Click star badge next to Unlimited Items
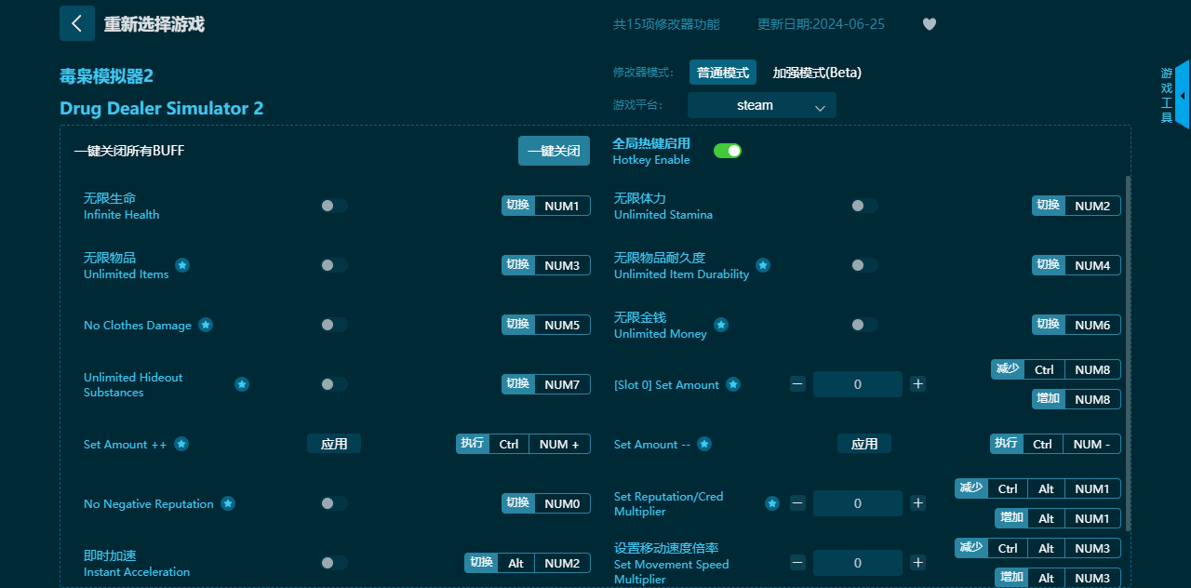This screenshot has width=1191, height=588. [182, 265]
